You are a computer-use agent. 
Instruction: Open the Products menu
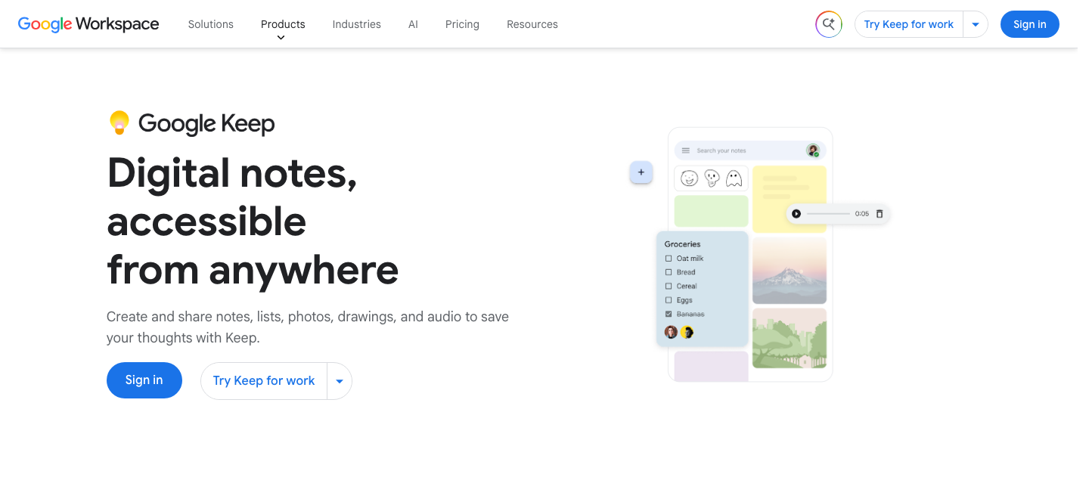pos(283,24)
